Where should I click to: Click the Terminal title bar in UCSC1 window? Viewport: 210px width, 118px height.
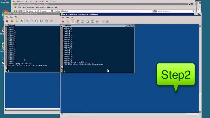click(x=32, y=25)
